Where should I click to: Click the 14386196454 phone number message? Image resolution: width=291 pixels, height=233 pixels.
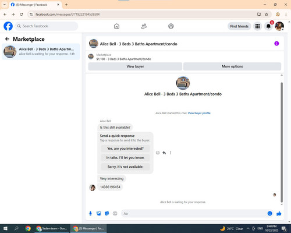click(x=110, y=187)
